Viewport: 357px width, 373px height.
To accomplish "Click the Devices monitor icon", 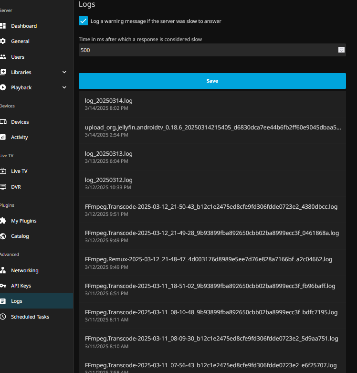I will 3,122.
